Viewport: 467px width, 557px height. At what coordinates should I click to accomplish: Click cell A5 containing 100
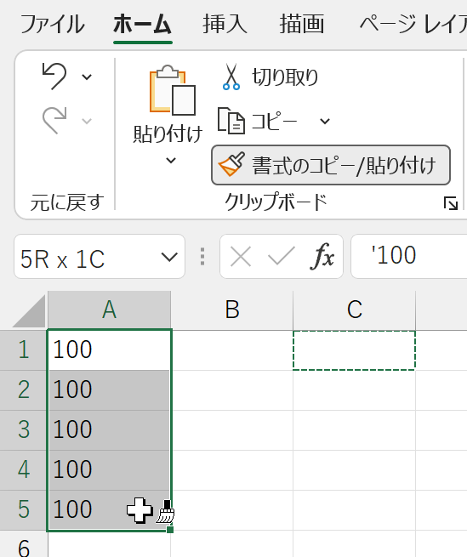click(109, 509)
